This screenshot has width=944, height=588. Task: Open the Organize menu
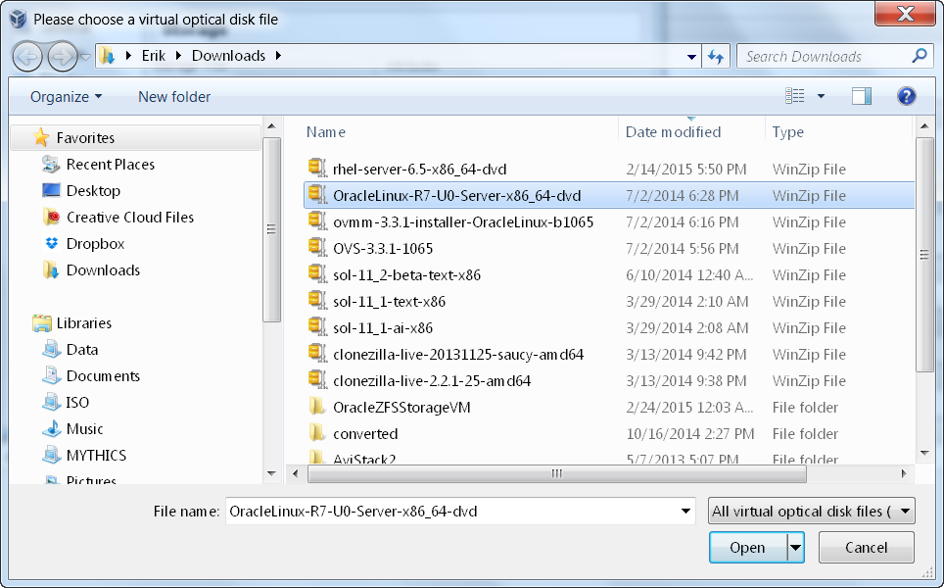(67, 97)
